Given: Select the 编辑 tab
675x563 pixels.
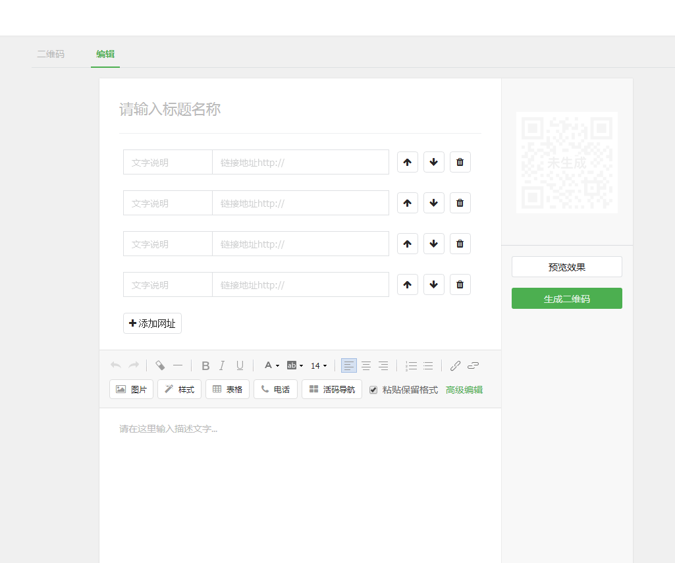Looking at the screenshot, I should click(105, 54).
